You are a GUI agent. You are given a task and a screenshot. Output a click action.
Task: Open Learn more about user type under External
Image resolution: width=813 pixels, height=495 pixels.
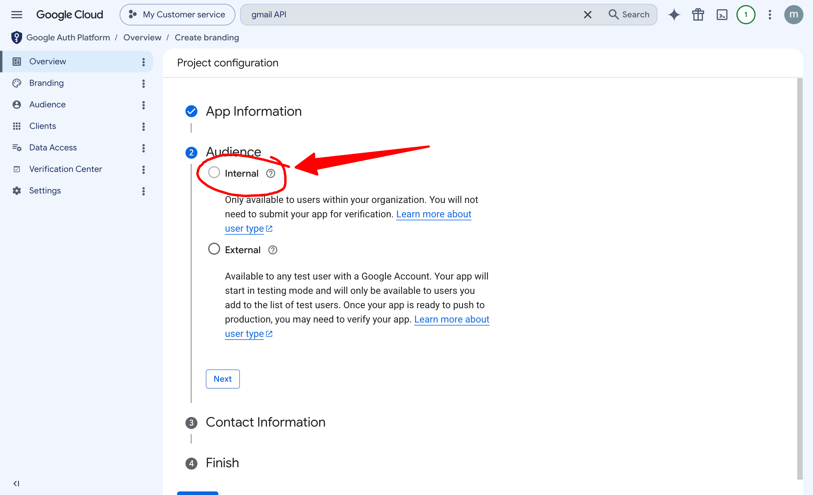(451, 320)
